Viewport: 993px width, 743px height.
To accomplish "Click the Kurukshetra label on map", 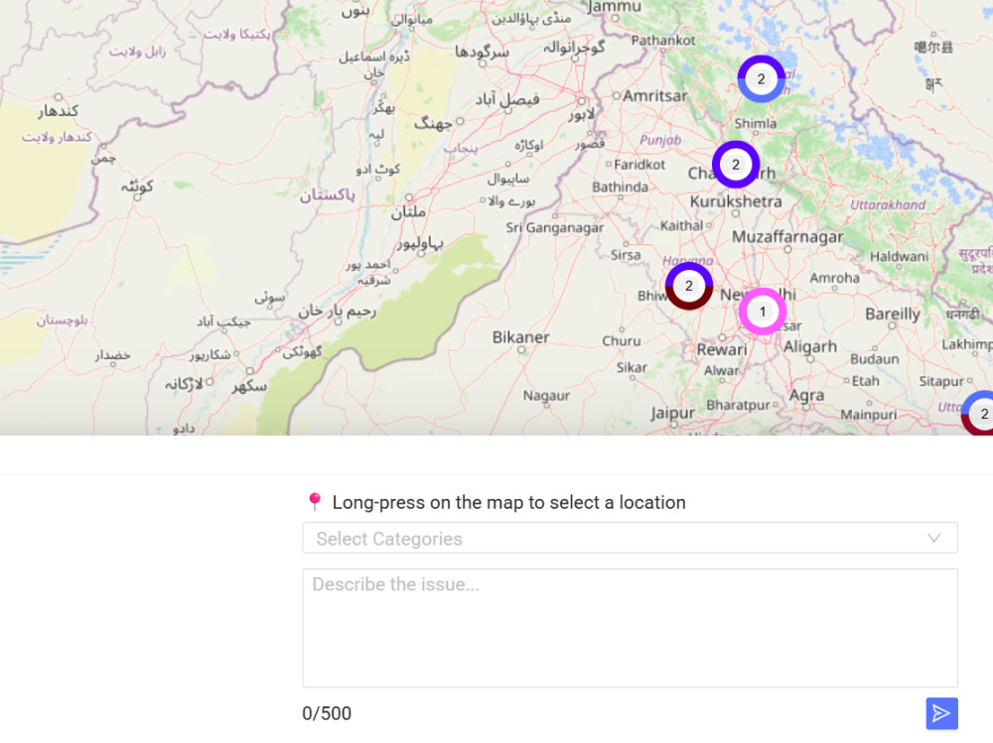I will coord(736,201).
